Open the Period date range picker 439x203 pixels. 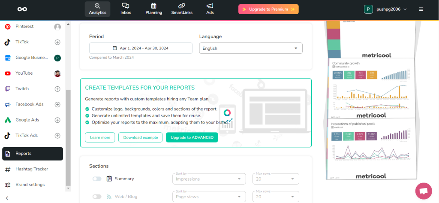click(141, 48)
